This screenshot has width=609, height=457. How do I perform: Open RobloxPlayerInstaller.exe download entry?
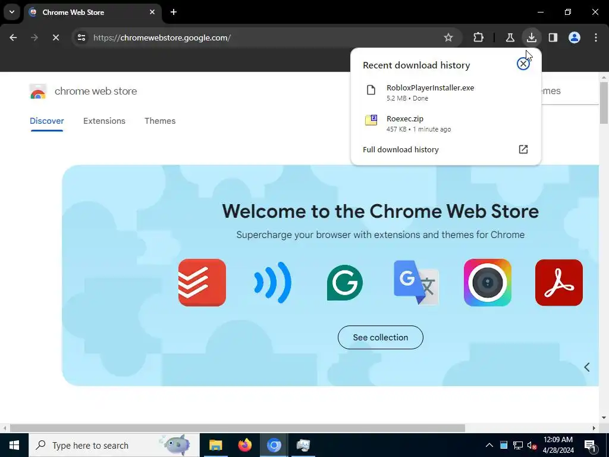coord(445,92)
